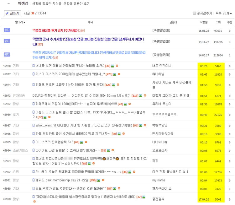Screen dimensions: 235x205
Task: Click the orange new icon of post 45960
Action: coord(119,188)
